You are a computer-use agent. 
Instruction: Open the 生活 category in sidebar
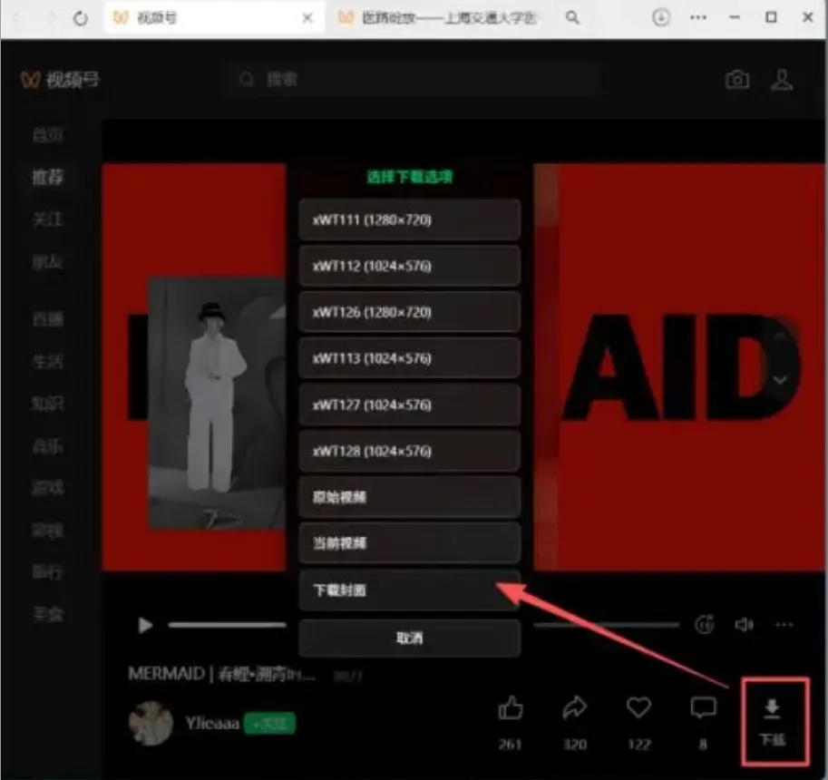tap(47, 361)
